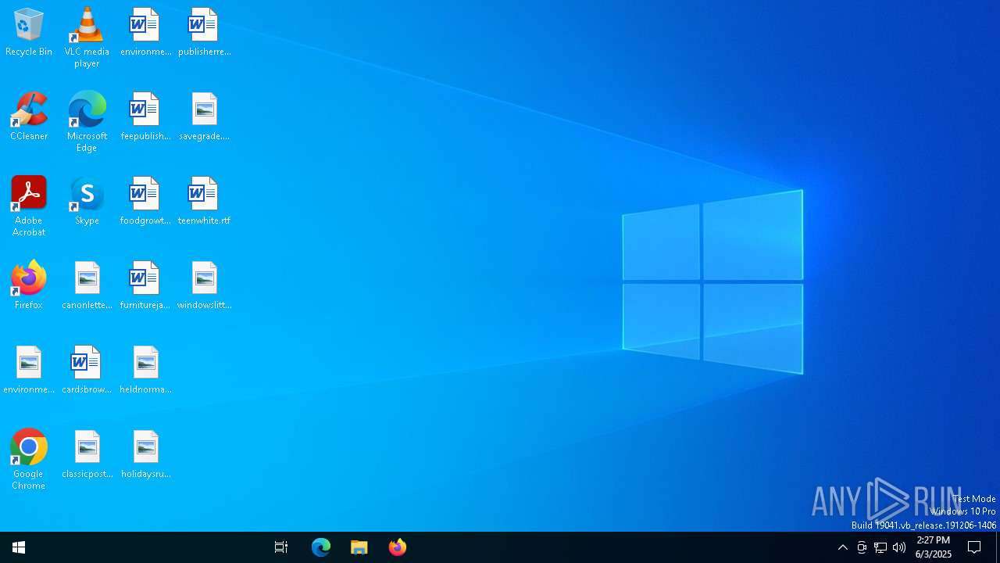Click the Show desktop strip
This screenshot has width=1000, height=563.
[x=998, y=547]
